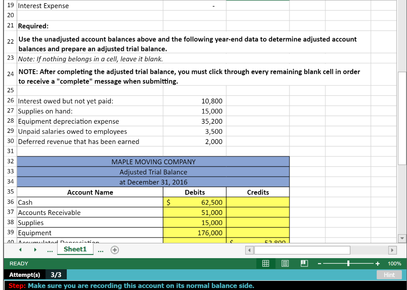This screenshot has height=290, width=407.
Task: Select row 26 header
Action: coord(10,101)
